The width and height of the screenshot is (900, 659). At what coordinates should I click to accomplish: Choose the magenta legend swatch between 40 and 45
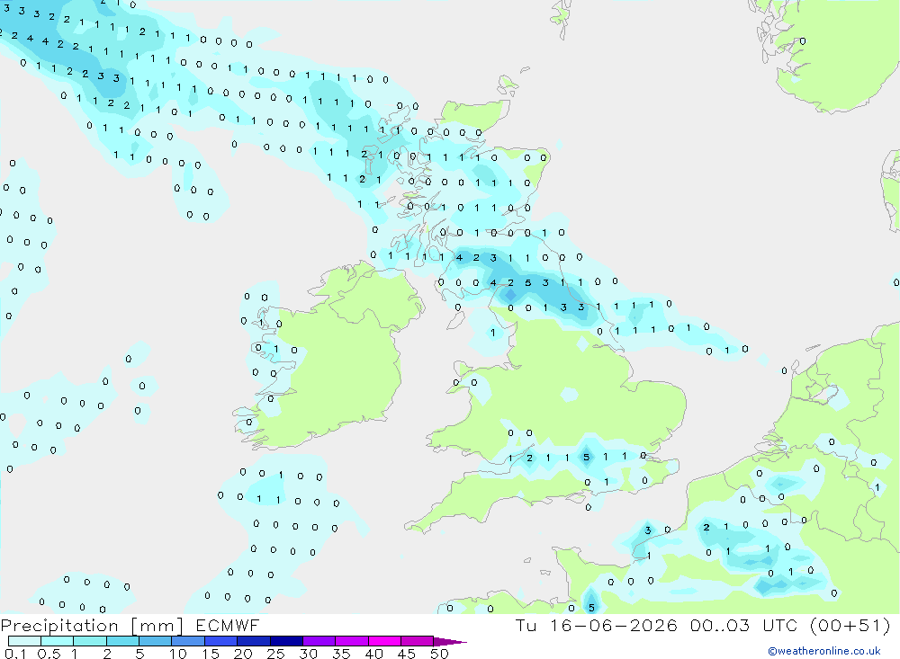384,641
